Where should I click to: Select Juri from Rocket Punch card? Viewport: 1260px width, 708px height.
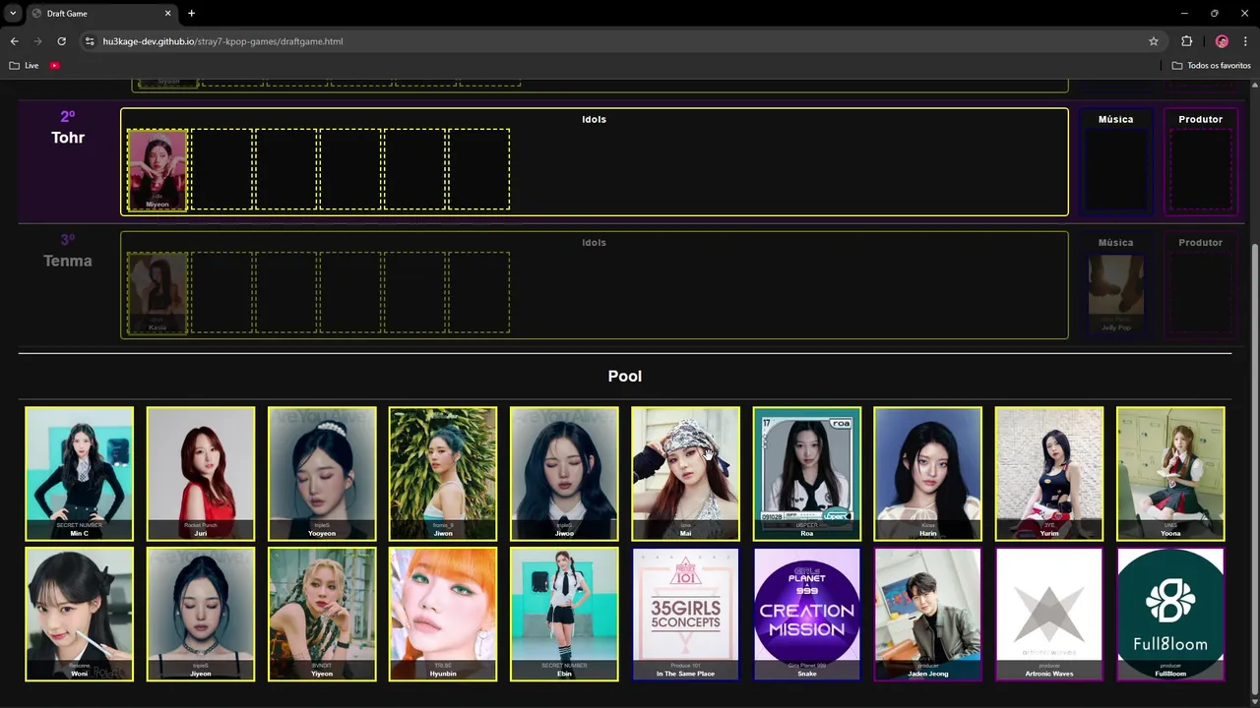tap(201, 473)
